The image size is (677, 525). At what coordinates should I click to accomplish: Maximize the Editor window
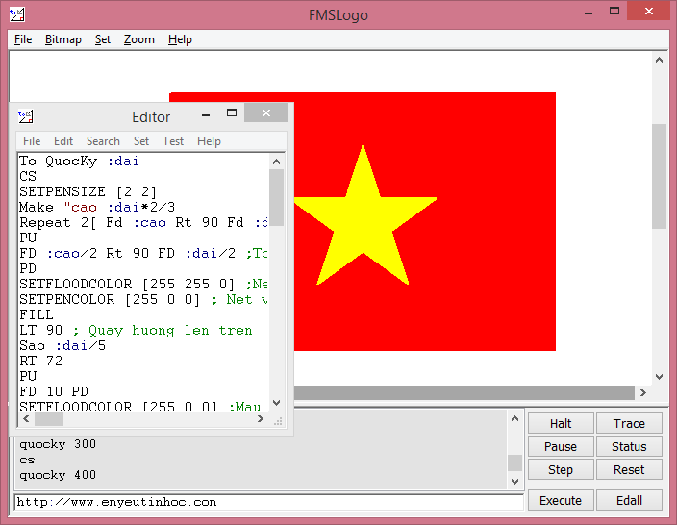[x=232, y=113]
